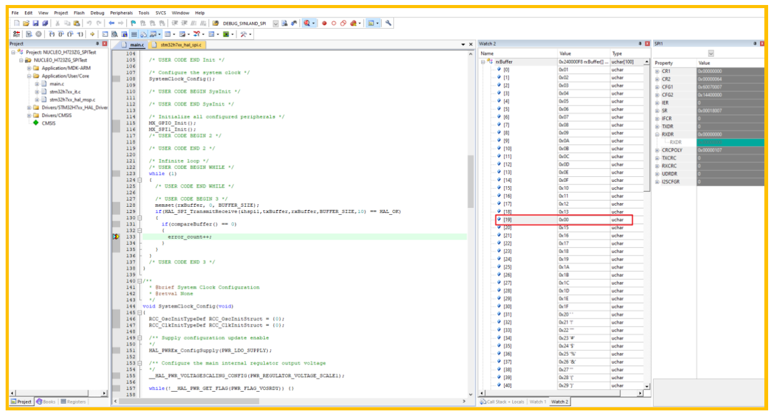
Task: Open configuration via wrench icon
Action: pyautogui.click(x=388, y=23)
